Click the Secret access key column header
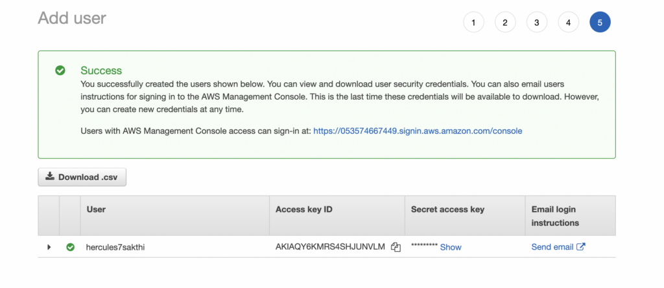Image resolution: width=664 pixels, height=288 pixels. pos(447,210)
